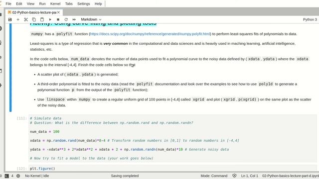Open the Edit menu
Image resolution: width=319 pixels, height=179 pixels.
(x=19, y=3)
